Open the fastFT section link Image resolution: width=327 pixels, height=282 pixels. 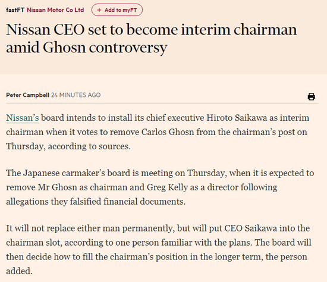(15, 10)
